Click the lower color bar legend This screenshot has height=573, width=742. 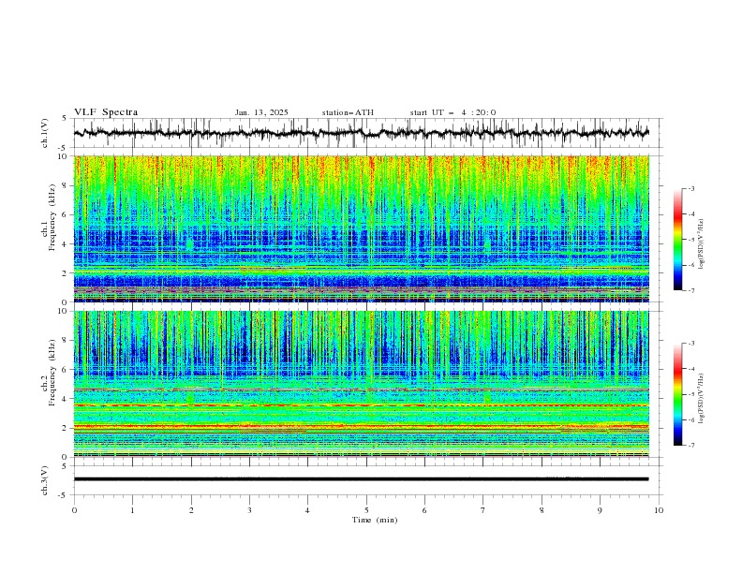tap(677, 394)
